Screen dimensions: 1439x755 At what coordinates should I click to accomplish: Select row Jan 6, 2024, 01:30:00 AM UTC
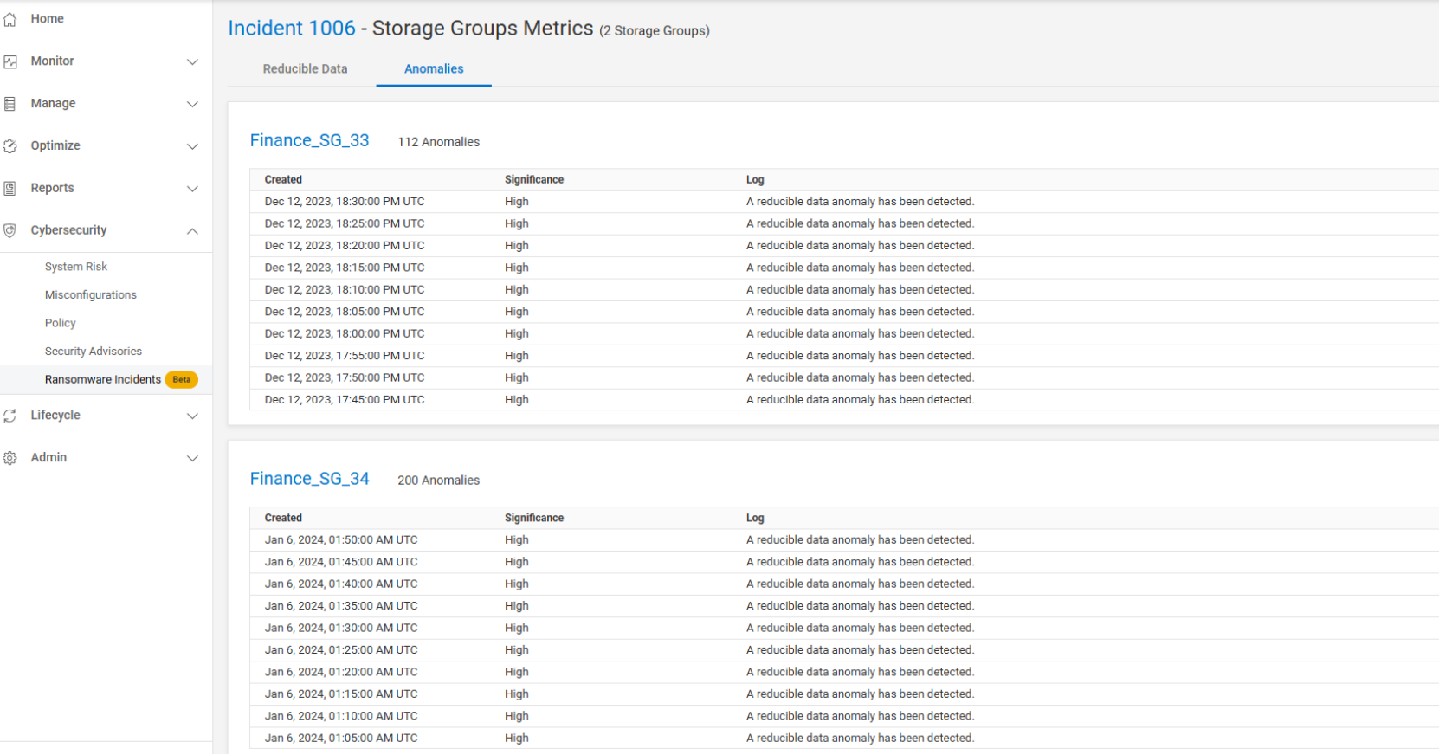844,629
